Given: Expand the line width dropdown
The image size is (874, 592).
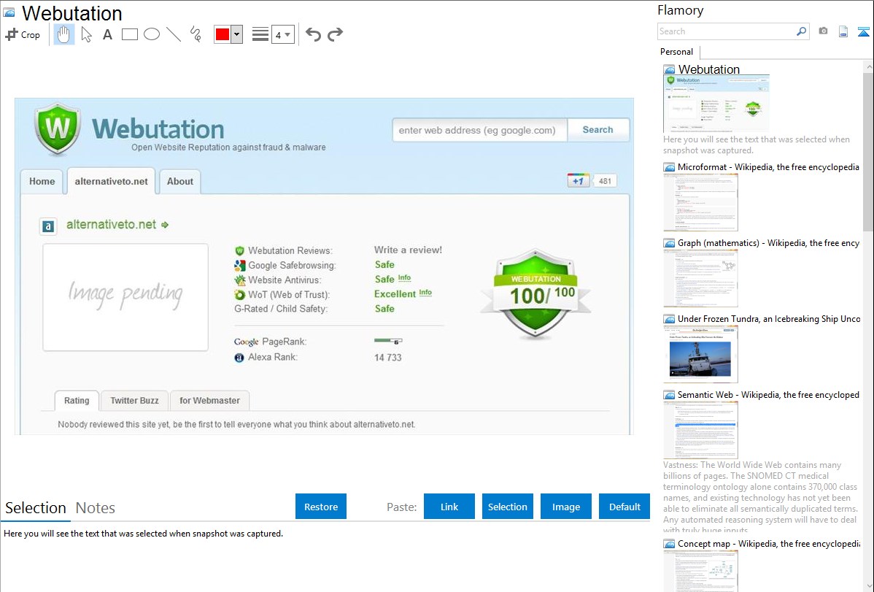Looking at the screenshot, I should point(287,34).
